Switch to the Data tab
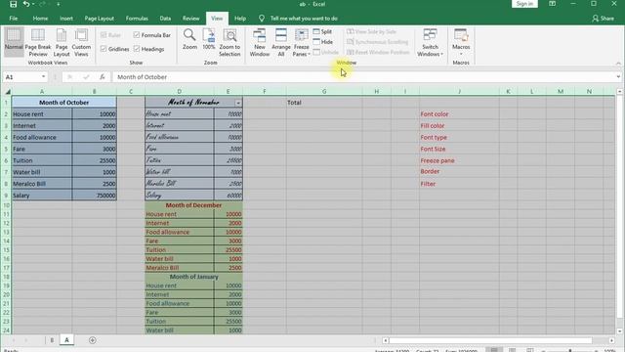 pyautogui.click(x=165, y=19)
